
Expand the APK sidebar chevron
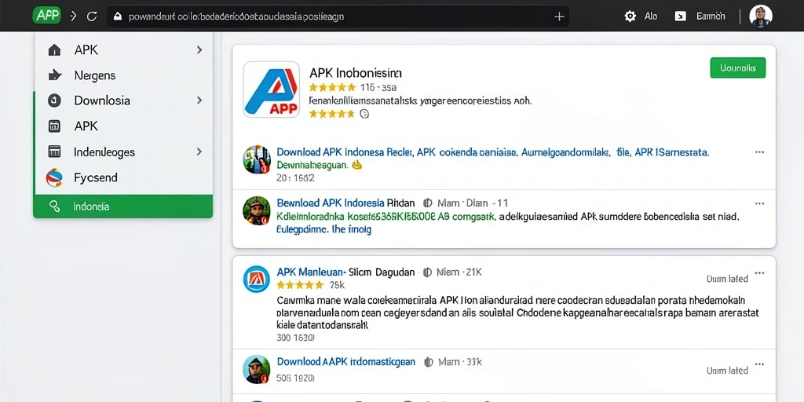[x=199, y=49]
